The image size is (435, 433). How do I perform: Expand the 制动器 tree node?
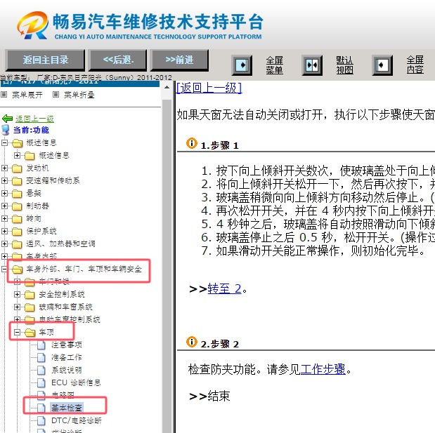[x=4, y=206]
